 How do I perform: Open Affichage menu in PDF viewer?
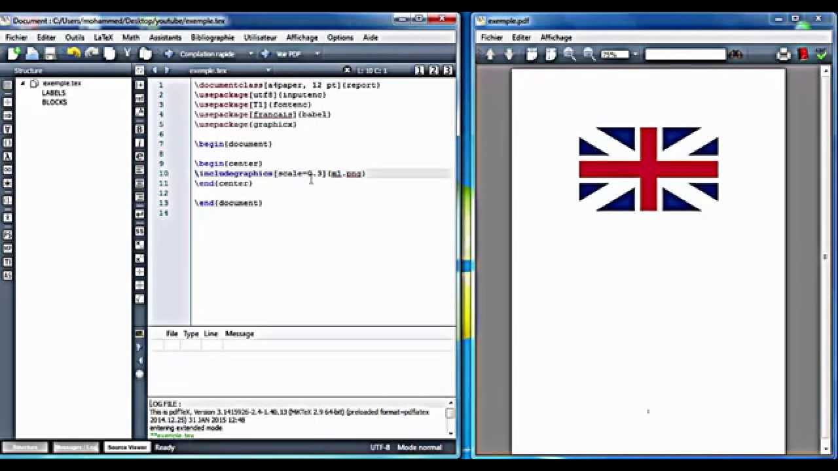[556, 37]
